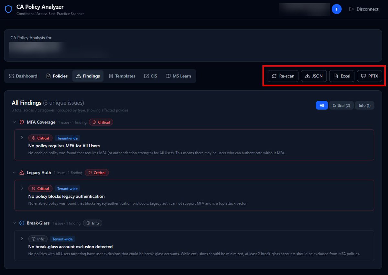
Task: Click the PPTX presentation icon
Action: coord(363,76)
